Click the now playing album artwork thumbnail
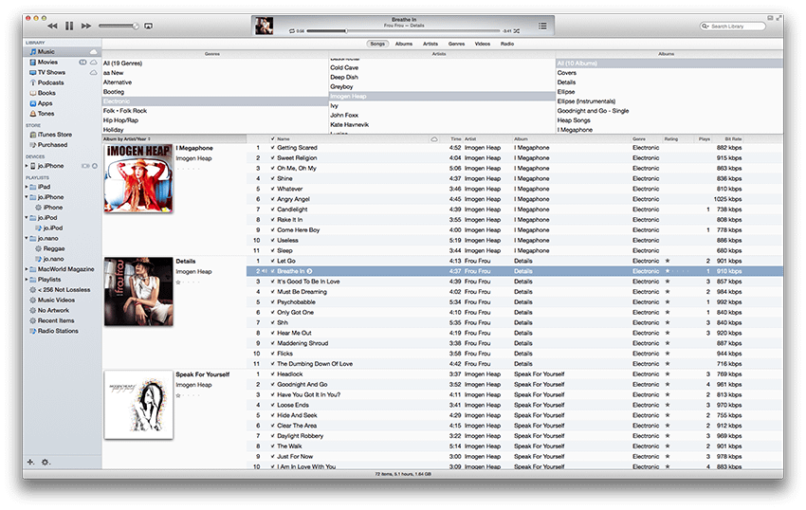The image size is (806, 510). click(x=265, y=26)
